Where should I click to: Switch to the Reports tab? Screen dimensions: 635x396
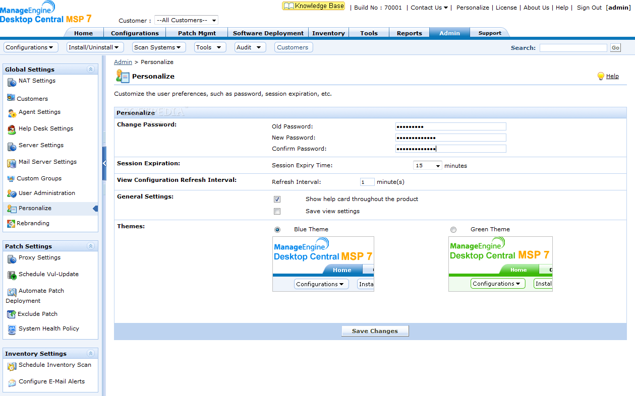click(410, 33)
